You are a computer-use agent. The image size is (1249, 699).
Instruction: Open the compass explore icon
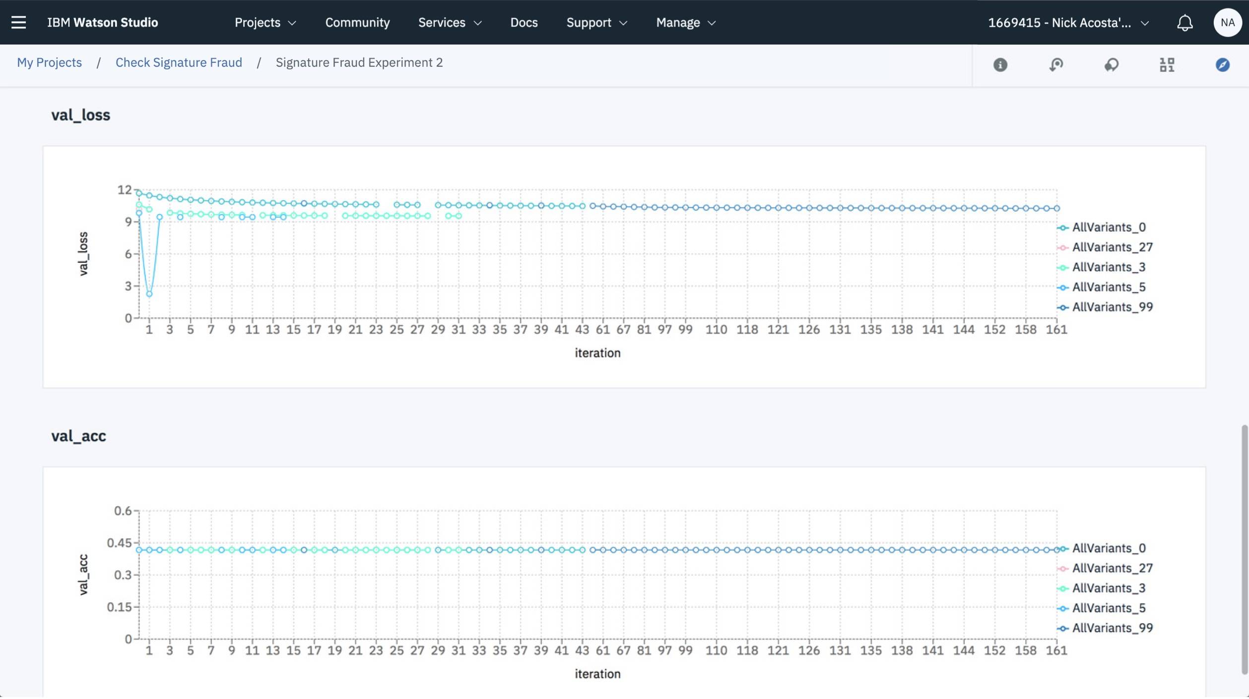point(1222,64)
